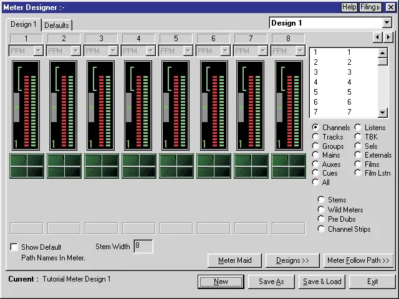Select the Channel Strips radio button
This screenshot has height=299, width=399.
click(x=321, y=229)
